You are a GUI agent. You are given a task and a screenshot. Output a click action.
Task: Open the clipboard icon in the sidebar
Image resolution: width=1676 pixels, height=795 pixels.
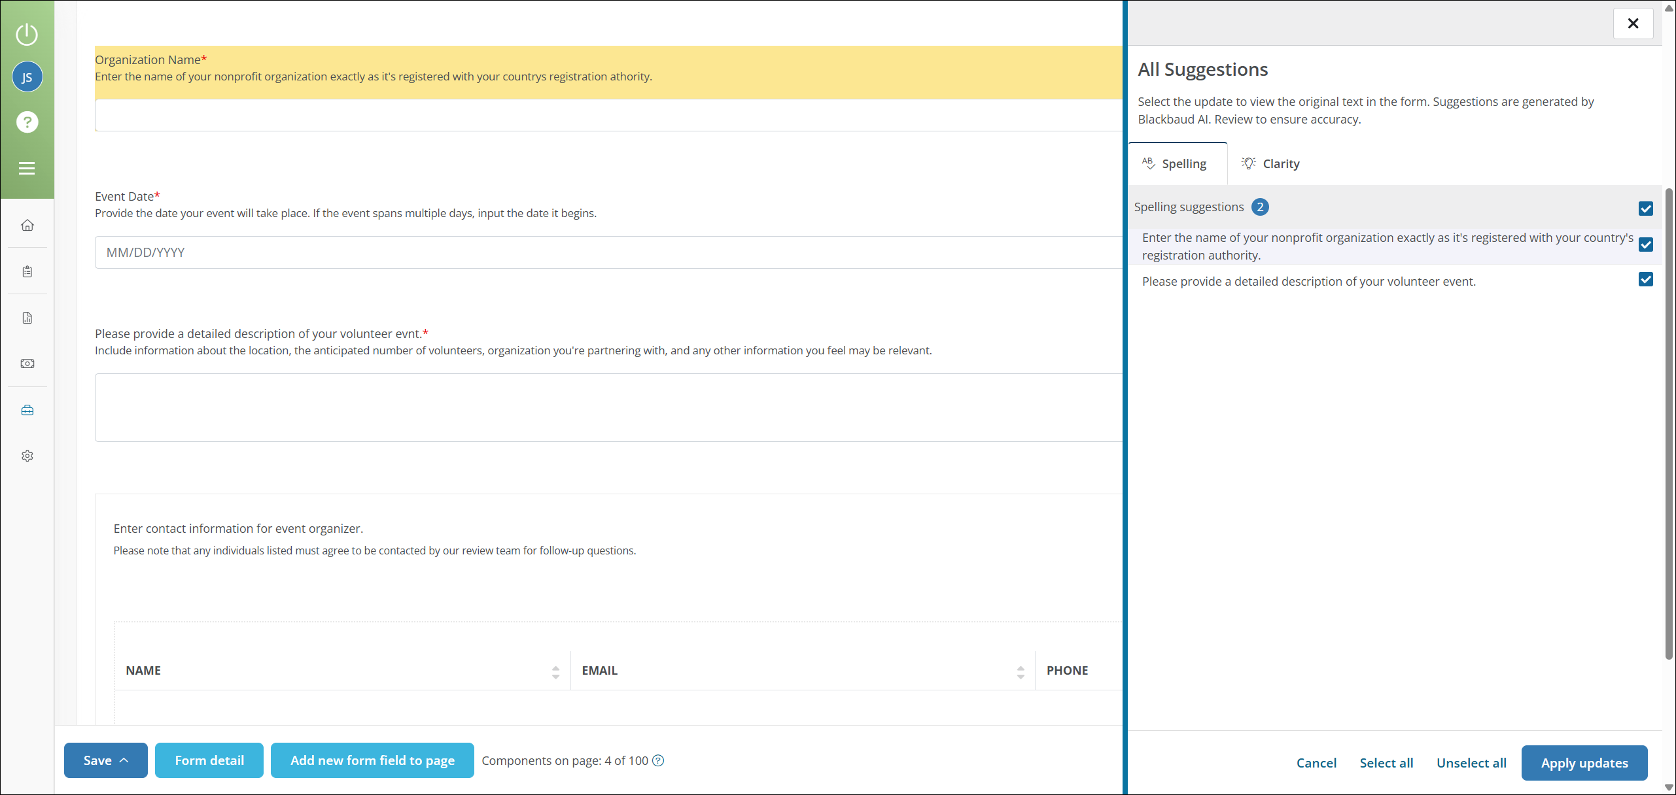27,271
